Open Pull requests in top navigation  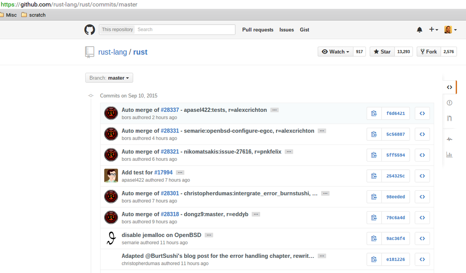[258, 30]
